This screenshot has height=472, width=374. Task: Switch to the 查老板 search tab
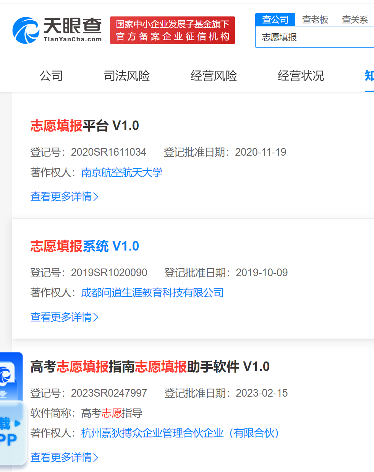(315, 20)
